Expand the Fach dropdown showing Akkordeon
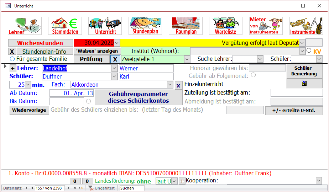 point(170,85)
